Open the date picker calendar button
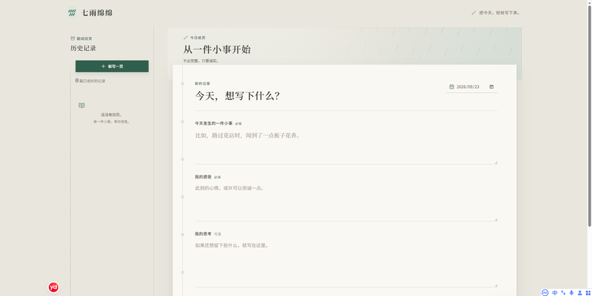The height and width of the screenshot is (296, 592). (x=491, y=87)
